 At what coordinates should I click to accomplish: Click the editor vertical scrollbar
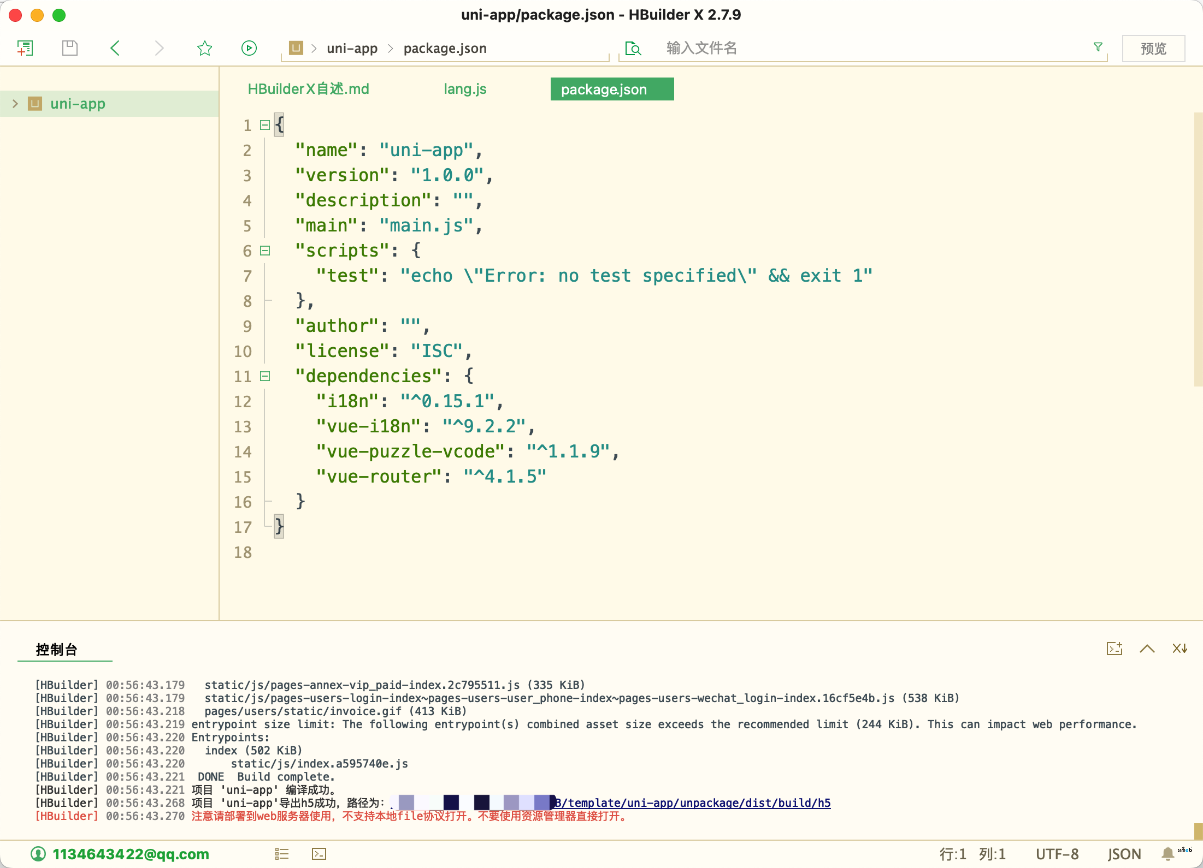coord(1198,249)
